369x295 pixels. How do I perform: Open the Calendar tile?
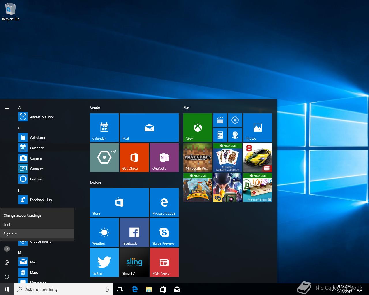pyautogui.click(x=104, y=128)
